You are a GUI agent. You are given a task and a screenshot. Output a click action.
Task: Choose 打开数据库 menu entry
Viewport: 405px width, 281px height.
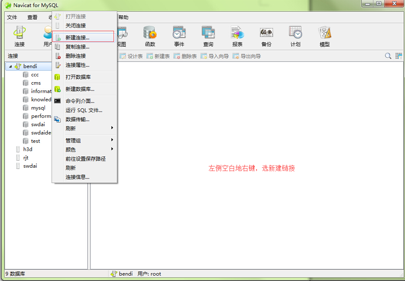[84, 77]
